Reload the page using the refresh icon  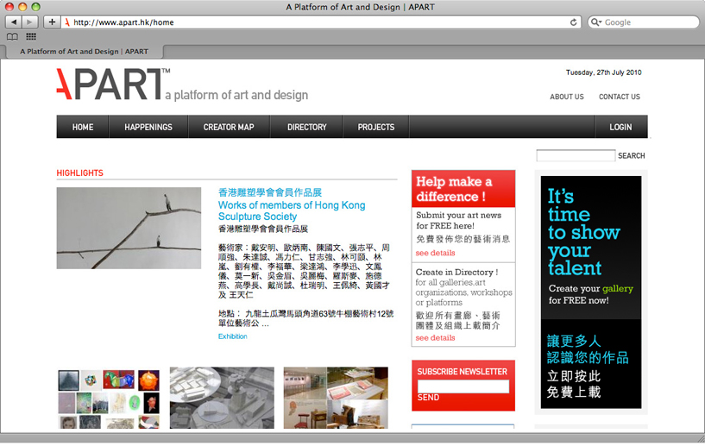[573, 22]
